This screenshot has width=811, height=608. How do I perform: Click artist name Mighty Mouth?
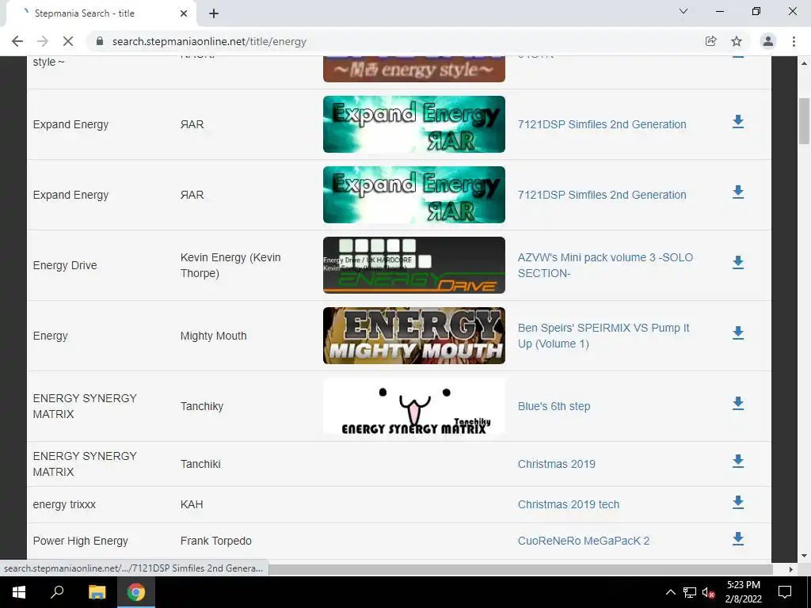[214, 336]
